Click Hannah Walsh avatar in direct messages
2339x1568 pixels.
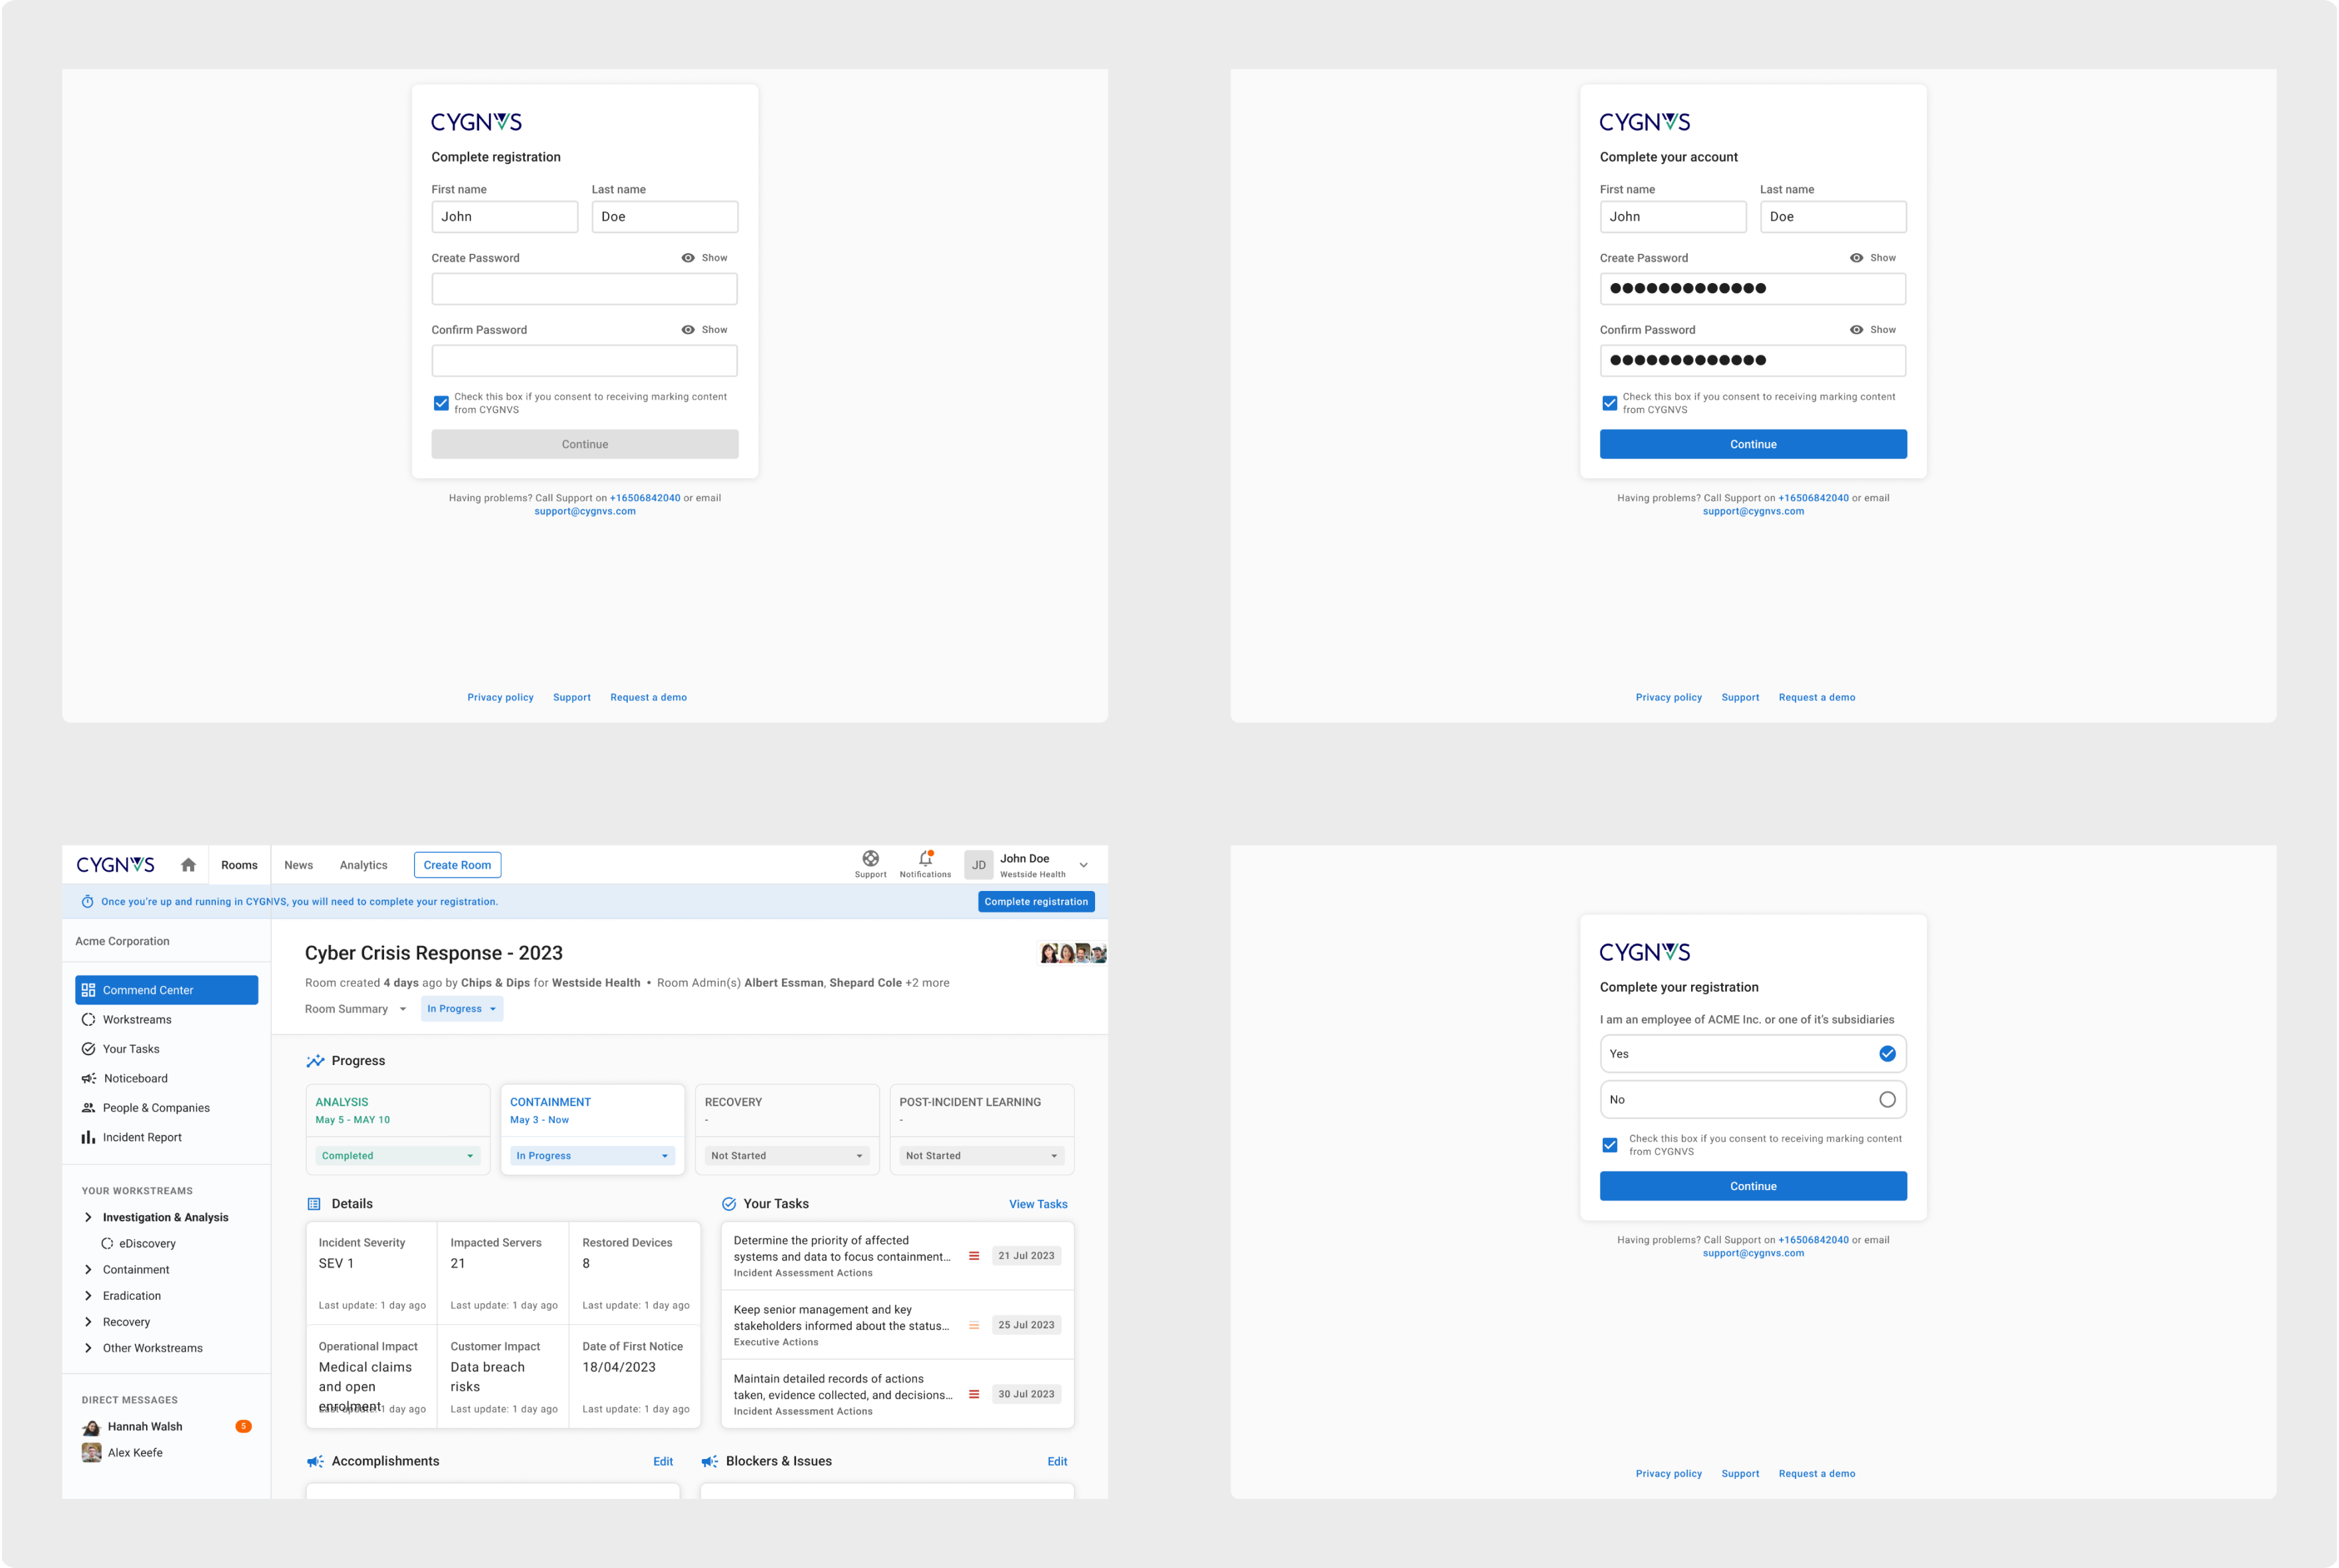[x=91, y=1427]
